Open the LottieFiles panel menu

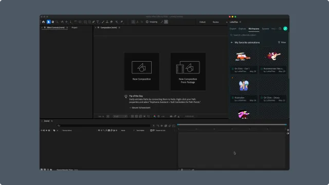pos(240,22)
